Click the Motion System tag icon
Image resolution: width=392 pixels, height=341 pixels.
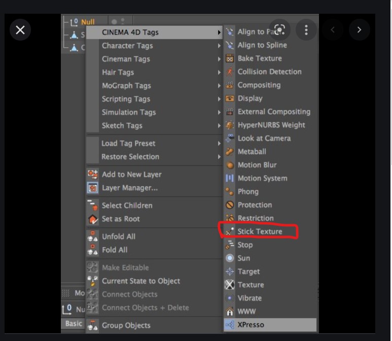(x=230, y=178)
